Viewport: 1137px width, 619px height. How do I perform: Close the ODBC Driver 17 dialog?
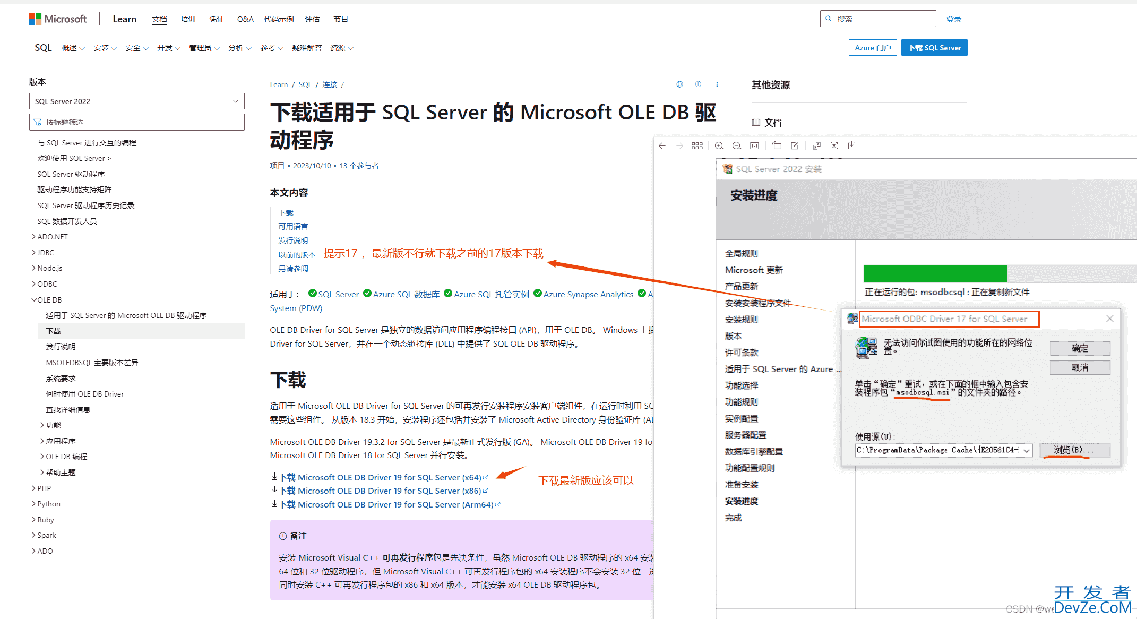(1109, 319)
